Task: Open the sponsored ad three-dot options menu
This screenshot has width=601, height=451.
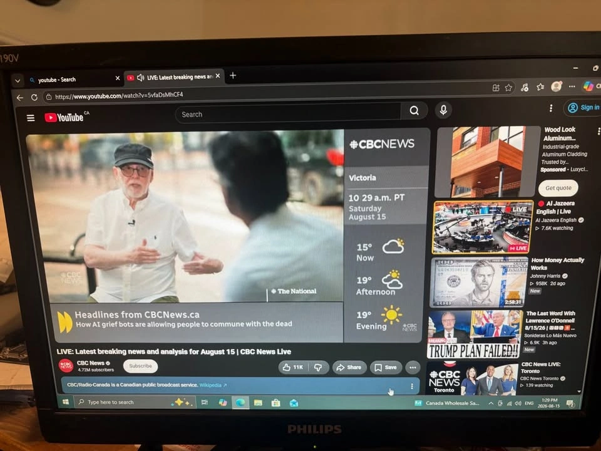Action: [598, 131]
